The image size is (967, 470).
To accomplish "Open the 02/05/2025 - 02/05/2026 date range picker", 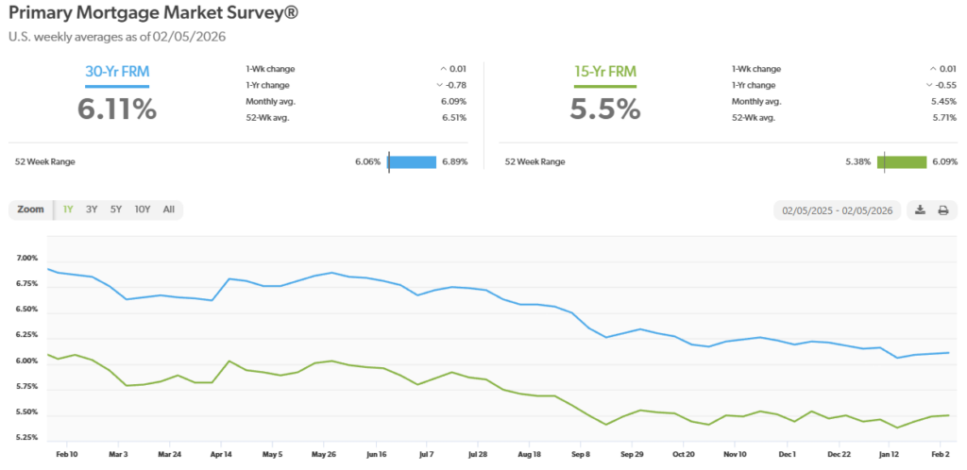I will tap(837, 210).
